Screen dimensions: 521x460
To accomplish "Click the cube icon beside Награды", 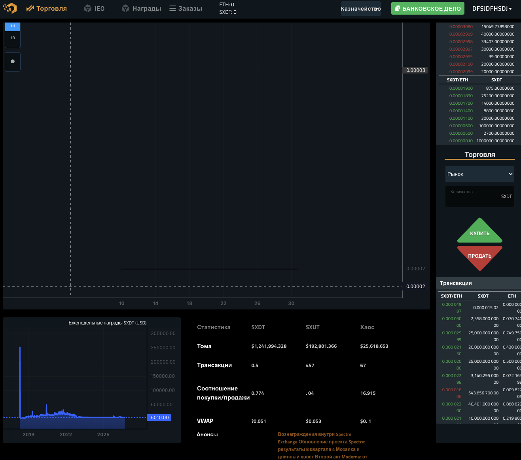I will coord(125,8).
